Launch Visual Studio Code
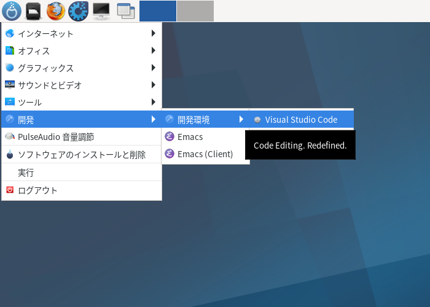 302,120
